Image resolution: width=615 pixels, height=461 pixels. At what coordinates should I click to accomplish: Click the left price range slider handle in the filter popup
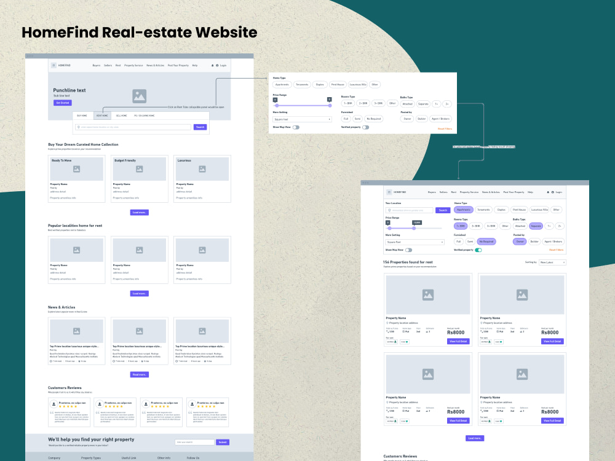(277, 106)
